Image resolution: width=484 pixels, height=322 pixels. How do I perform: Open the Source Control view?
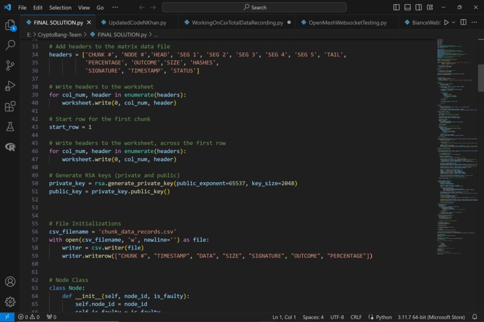pyautogui.click(x=10, y=65)
